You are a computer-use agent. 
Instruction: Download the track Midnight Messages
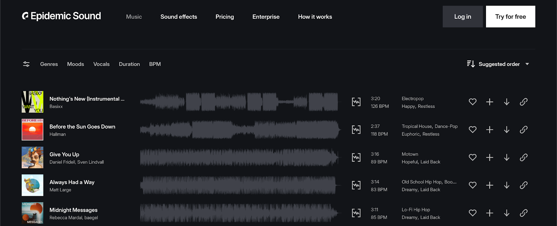tap(507, 213)
